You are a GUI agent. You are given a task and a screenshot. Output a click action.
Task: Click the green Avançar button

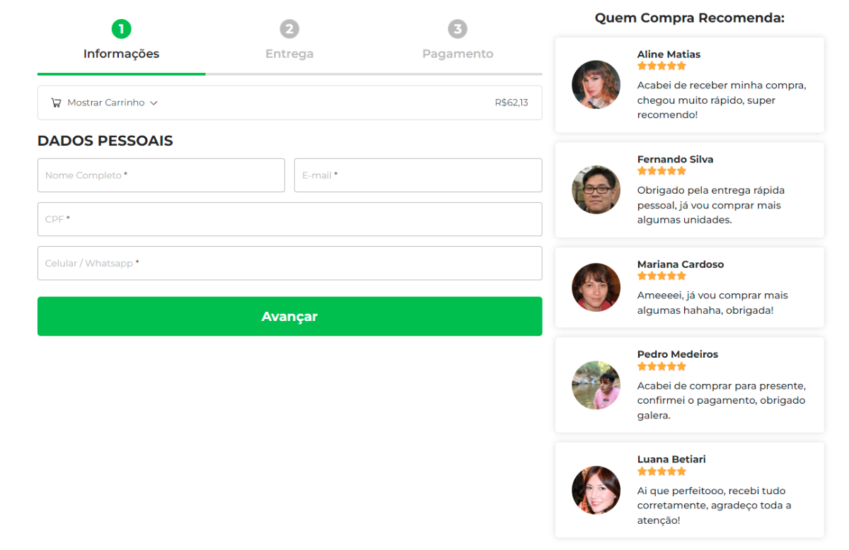pos(289,316)
